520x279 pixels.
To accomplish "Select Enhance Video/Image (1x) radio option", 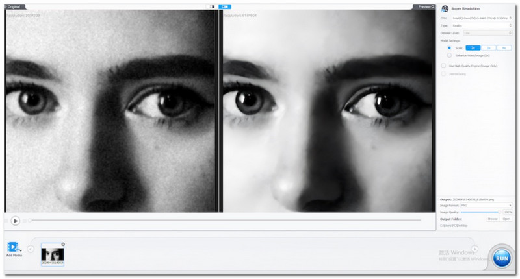I will click(x=448, y=56).
